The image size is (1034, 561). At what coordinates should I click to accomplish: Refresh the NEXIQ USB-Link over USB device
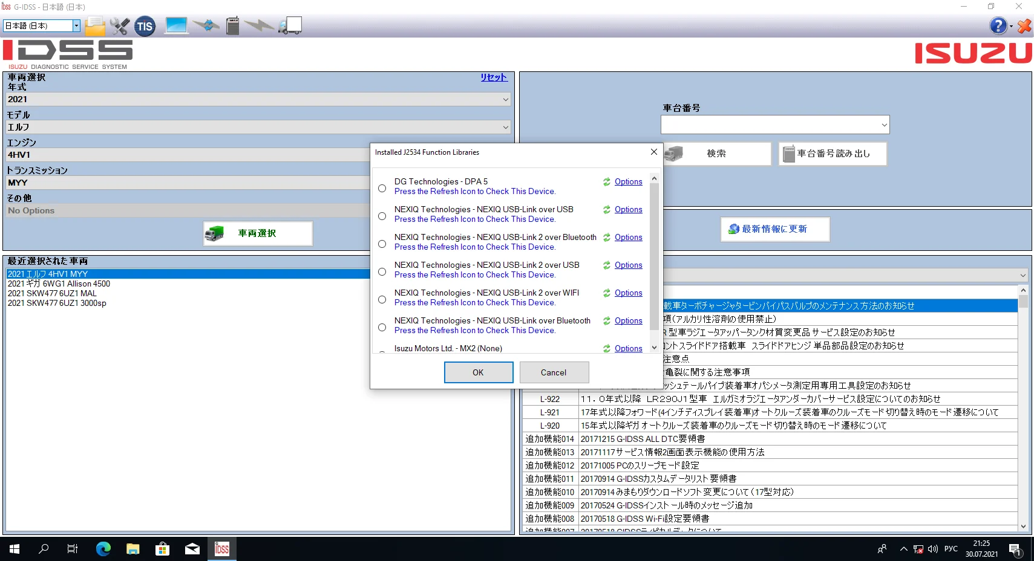(x=606, y=210)
